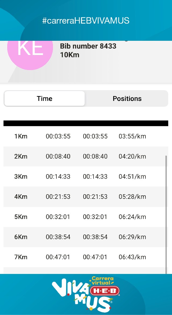Click the black table header bar
Screen dimensions: 172x315
[86, 123]
